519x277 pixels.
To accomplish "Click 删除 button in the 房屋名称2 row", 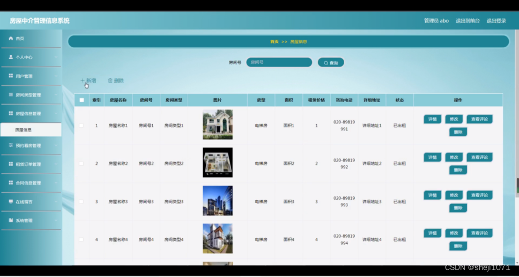I will coord(458,170).
